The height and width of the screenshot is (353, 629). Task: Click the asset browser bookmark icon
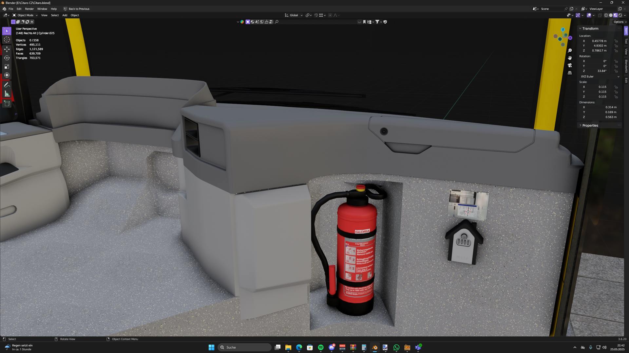[x=364, y=22]
